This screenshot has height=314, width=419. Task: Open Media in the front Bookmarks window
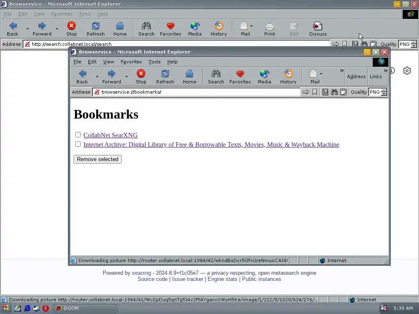(x=264, y=76)
